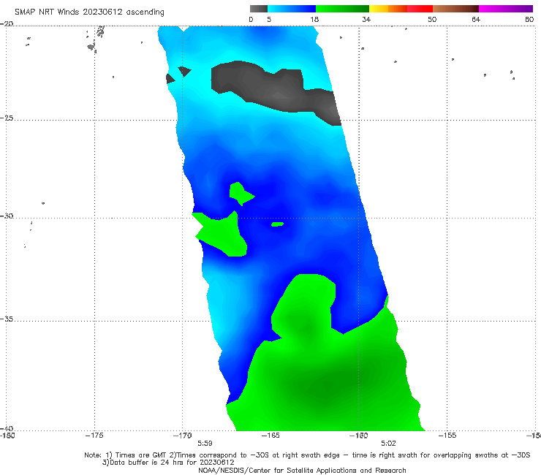Click the tiny green patch near -30 latitude center
The image size is (541, 475).
click(x=277, y=224)
